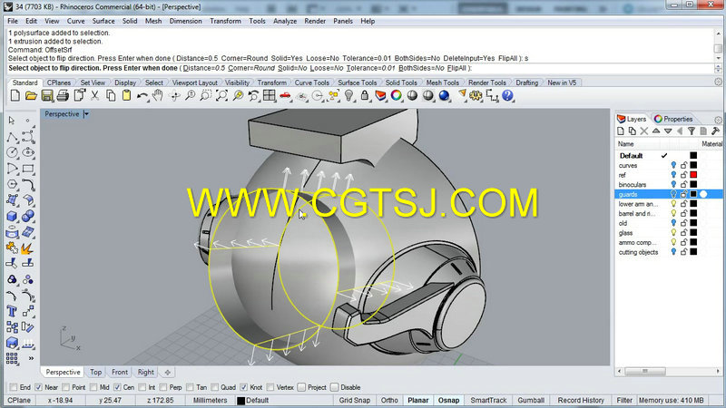Click the red car icon
Screen dimensions: 726x408
tap(285, 96)
